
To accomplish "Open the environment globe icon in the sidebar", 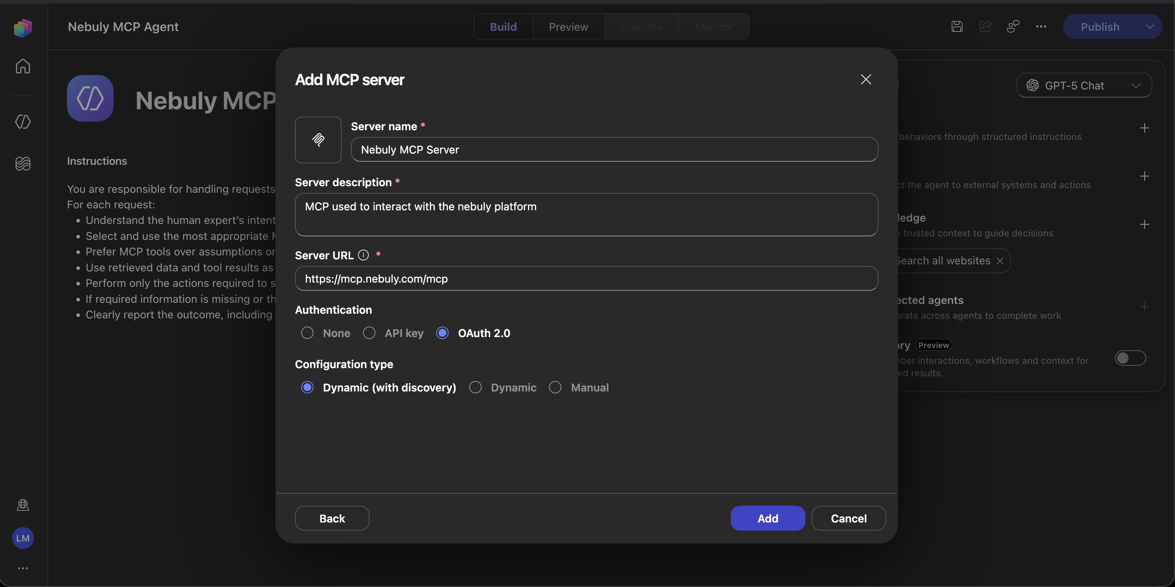I will tap(23, 505).
